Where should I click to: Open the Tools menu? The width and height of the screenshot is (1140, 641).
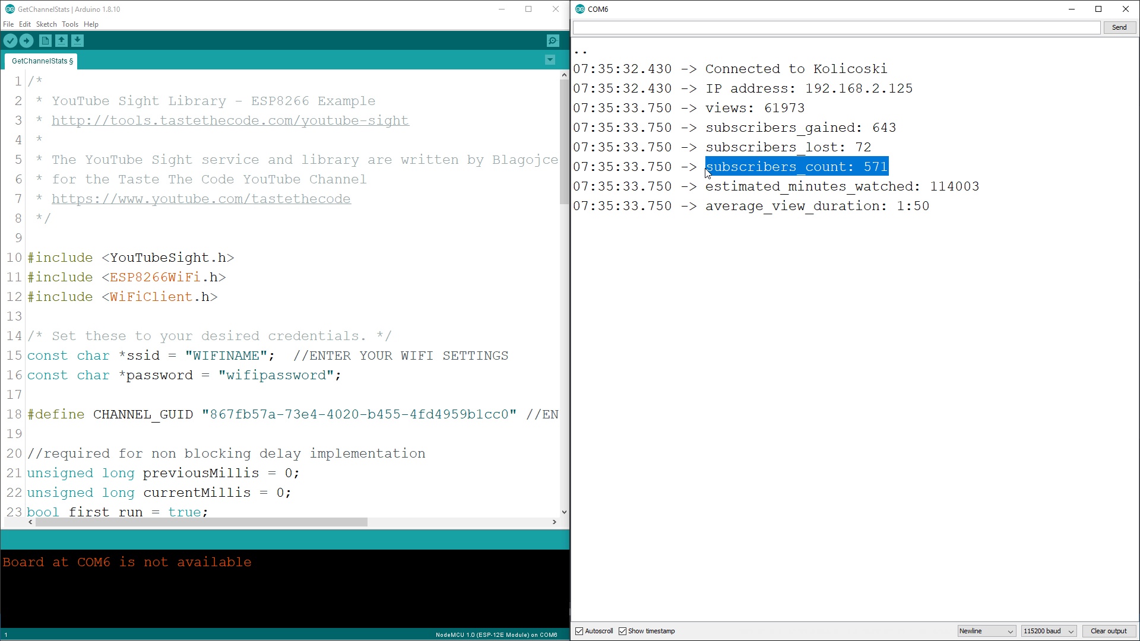(x=70, y=24)
